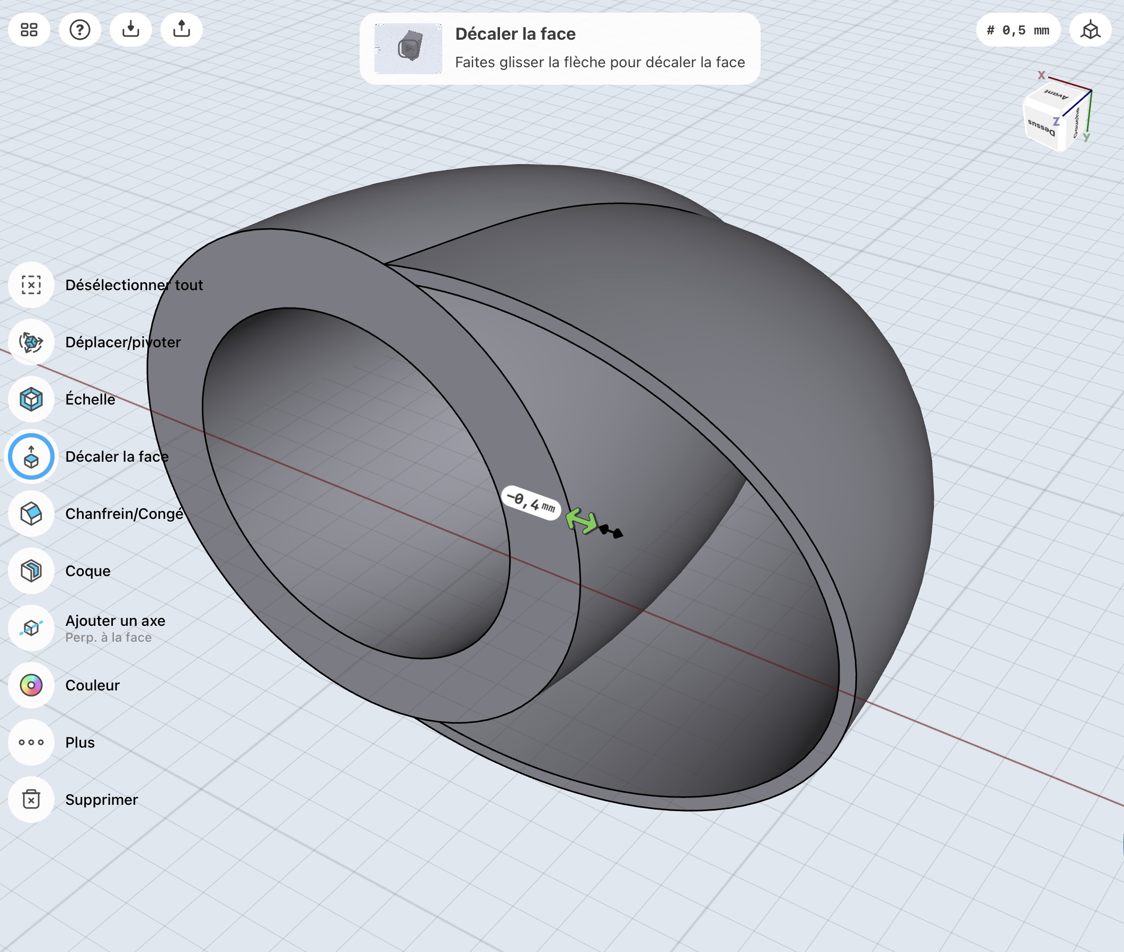Open the Couleur color wheel
The height and width of the screenshot is (952, 1124).
coord(31,685)
